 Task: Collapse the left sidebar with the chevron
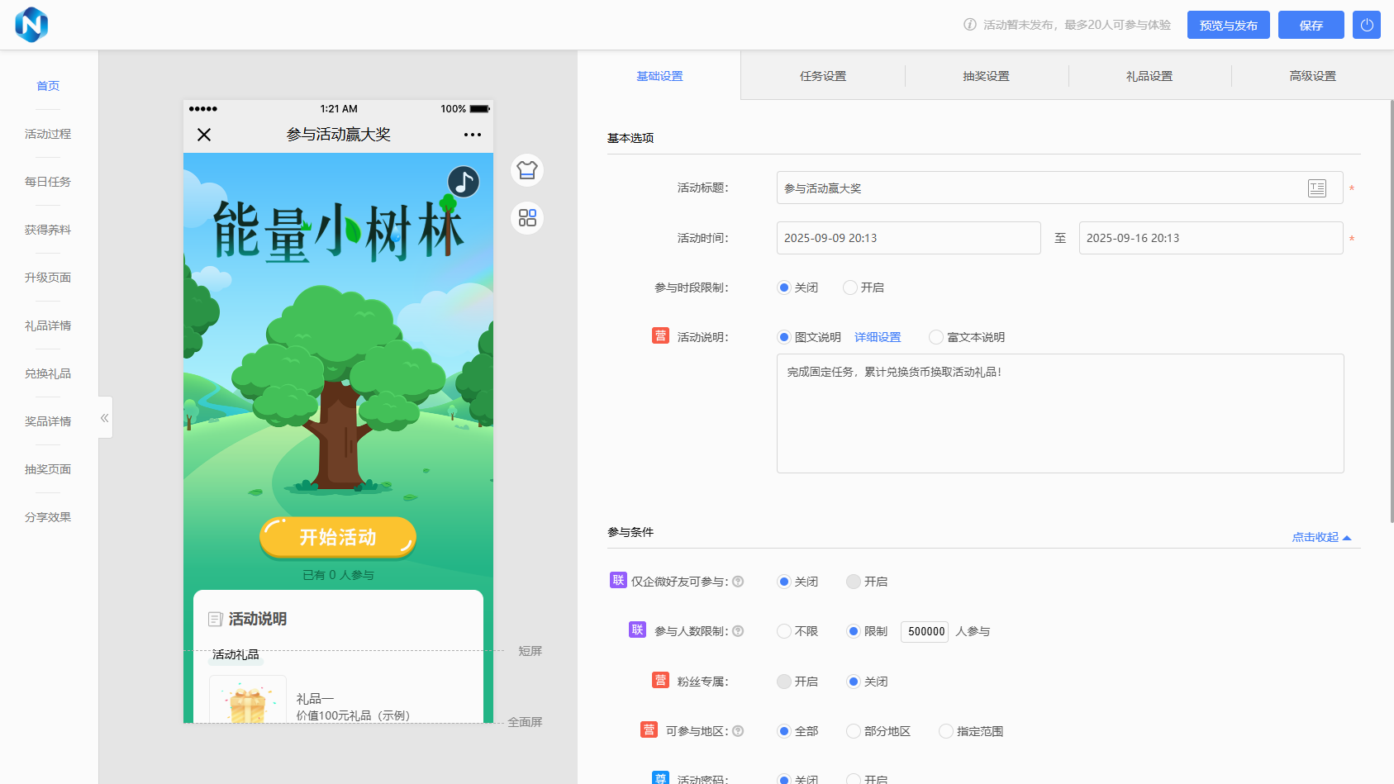tap(105, 417)
